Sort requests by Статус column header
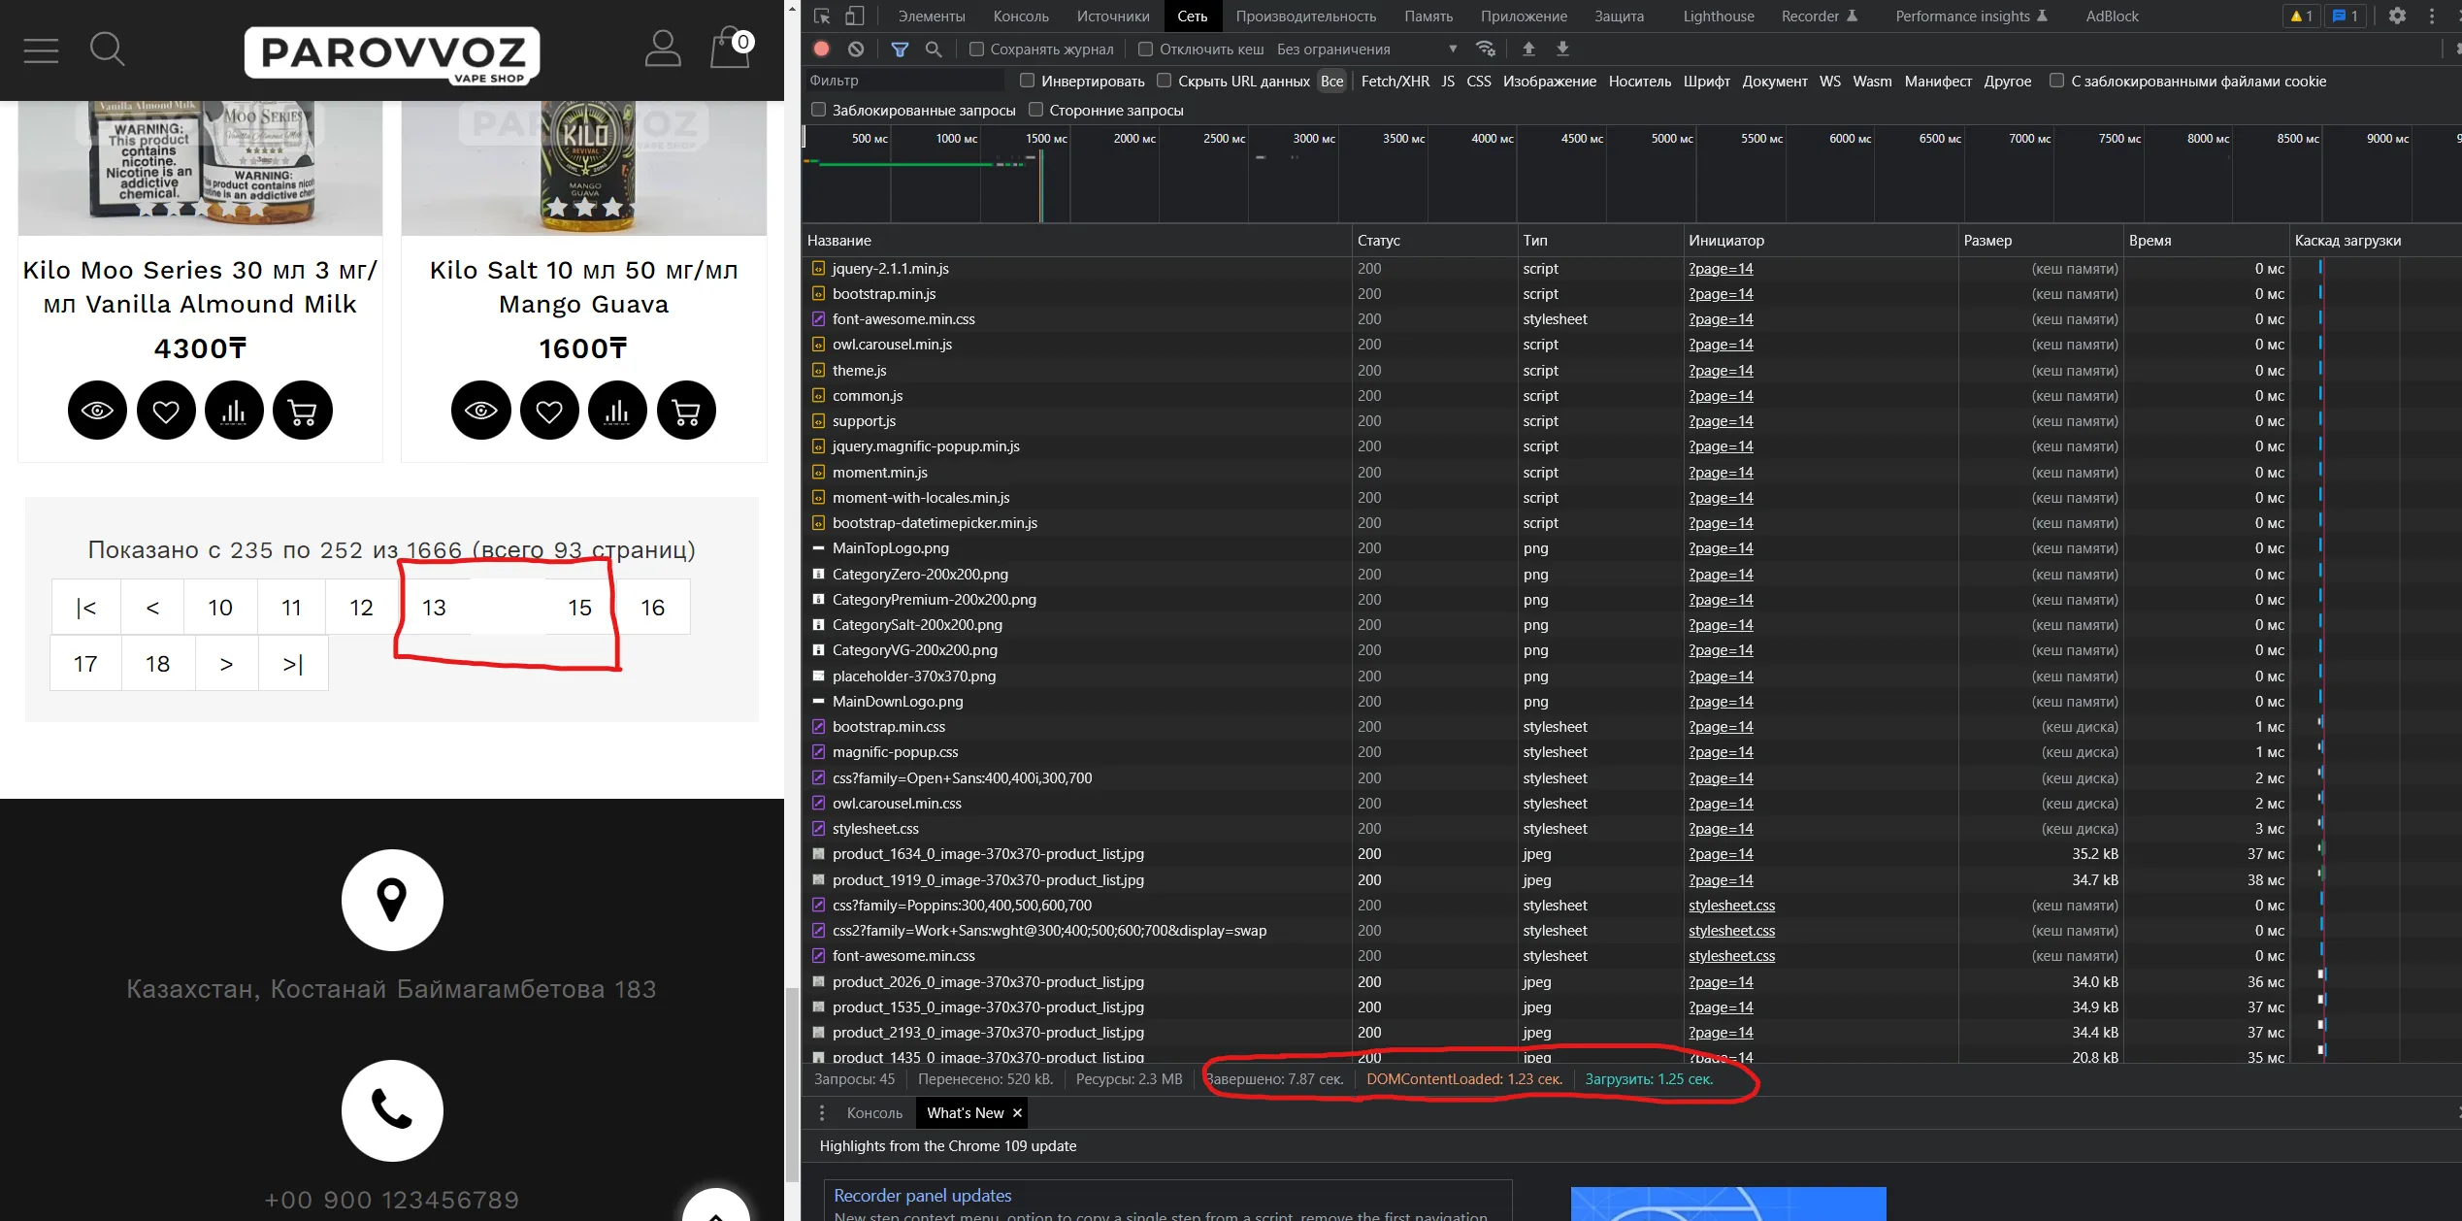 coord(1434,241)
